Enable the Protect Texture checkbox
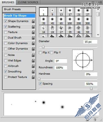 tap(5, 77)
